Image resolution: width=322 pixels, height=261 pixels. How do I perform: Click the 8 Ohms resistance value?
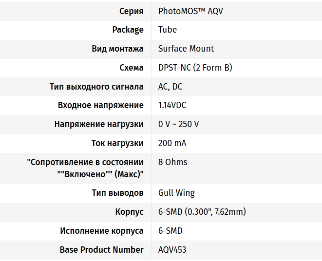pos(173,162)
